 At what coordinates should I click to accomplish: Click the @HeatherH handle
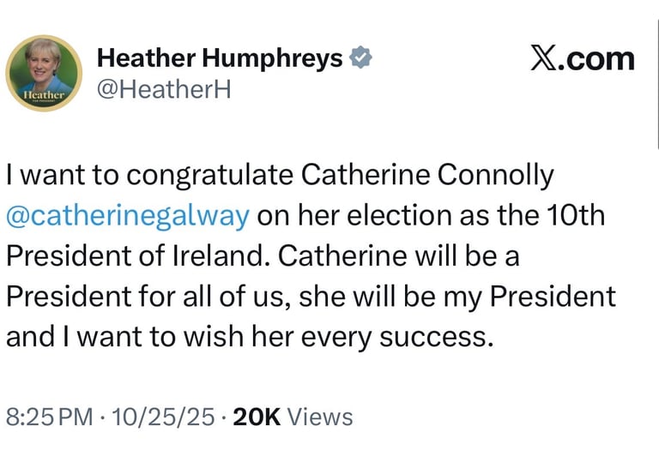(x=165, y=89)
